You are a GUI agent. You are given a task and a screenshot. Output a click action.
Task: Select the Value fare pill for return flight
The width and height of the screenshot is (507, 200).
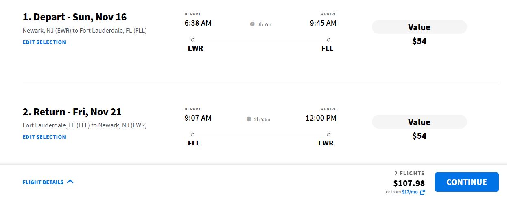click(419, 122)
